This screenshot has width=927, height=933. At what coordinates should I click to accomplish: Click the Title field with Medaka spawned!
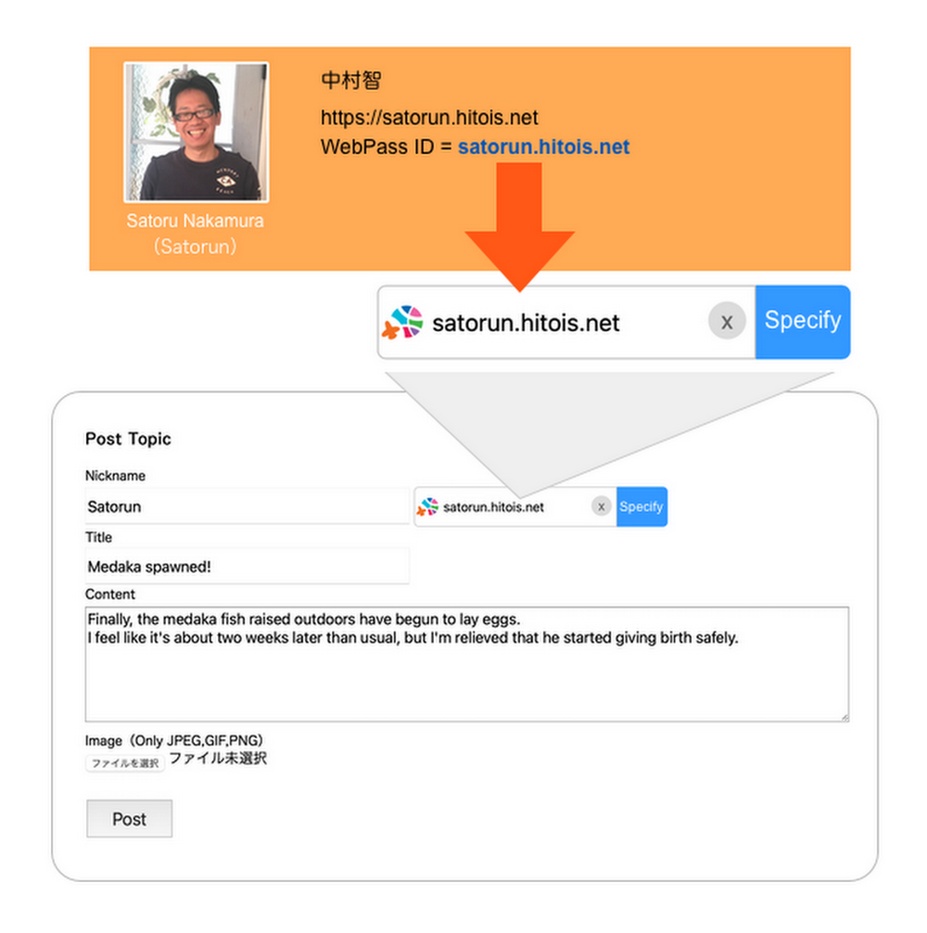click(x=248, y=566)
